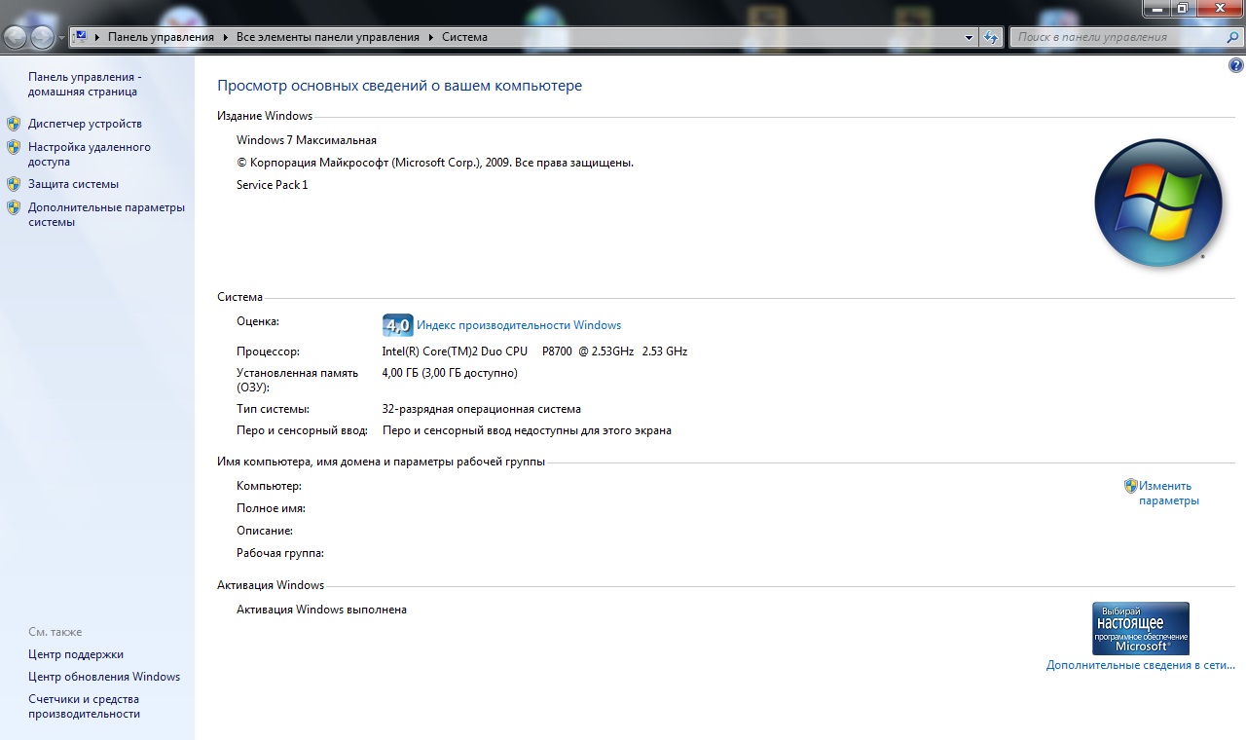1246x740 pixels.
Task: Click the Windows logo orb image
Action: [x=1157, y=203]
